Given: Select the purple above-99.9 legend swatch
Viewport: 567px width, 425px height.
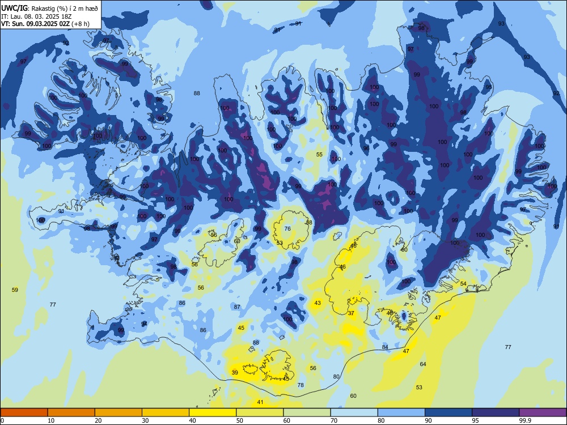Looking at the screenshot, I should [543, 413].
